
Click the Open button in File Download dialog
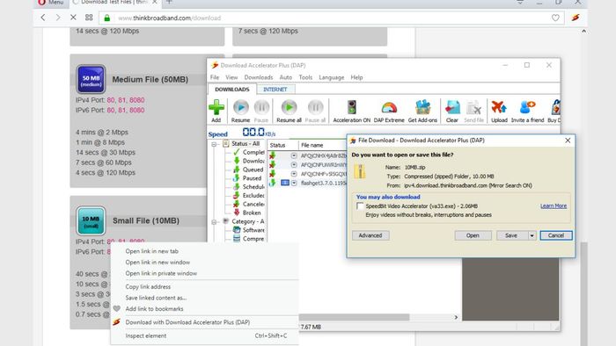(473, 235)
